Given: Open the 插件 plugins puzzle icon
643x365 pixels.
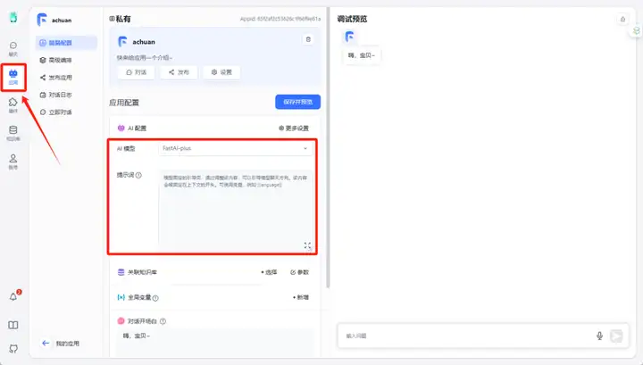Looking at the screenshot, I should tap(13, 105).
